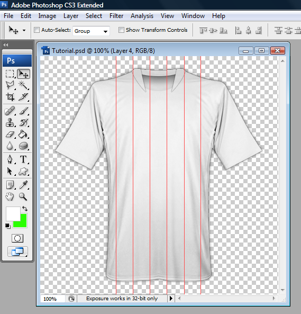Open the Auto-Select Group dropdown

point(91,31)
